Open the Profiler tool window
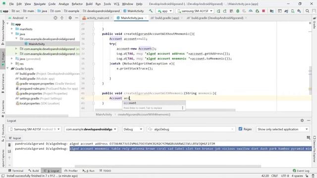This screenshot has height=178, width=317. click(71, 171)
